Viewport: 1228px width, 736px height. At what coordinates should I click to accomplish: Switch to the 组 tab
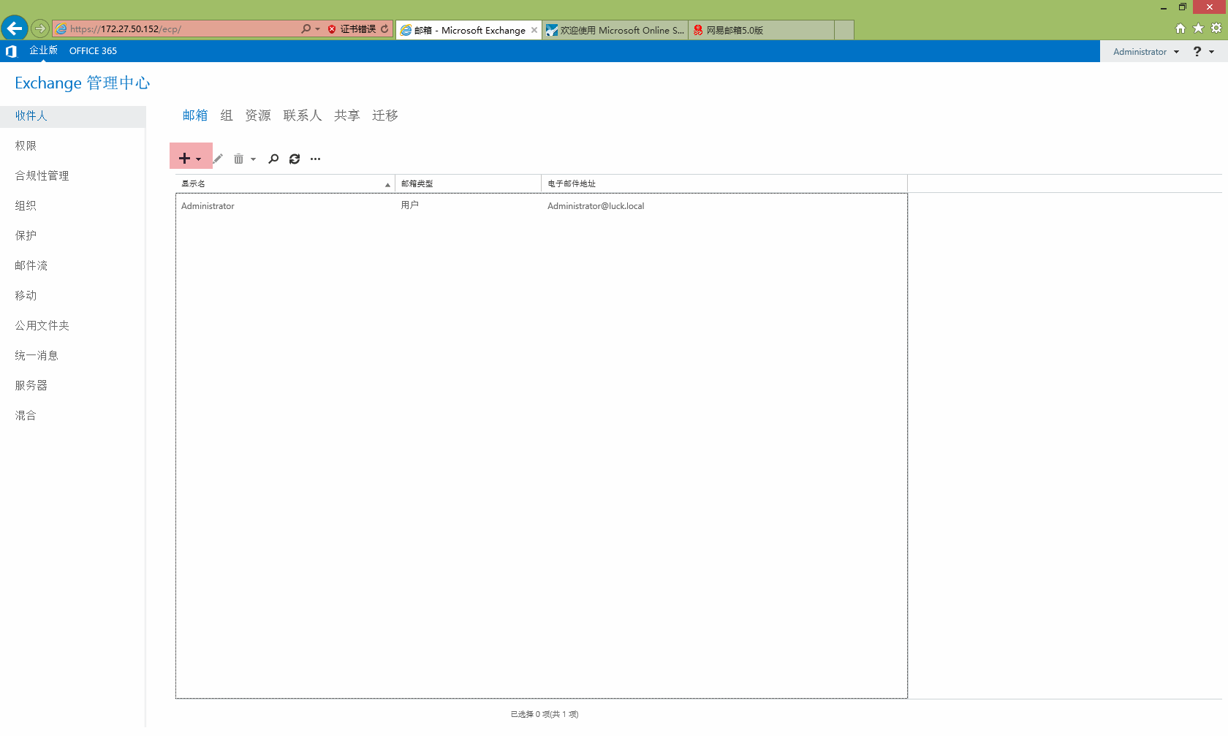coord(227,115)
